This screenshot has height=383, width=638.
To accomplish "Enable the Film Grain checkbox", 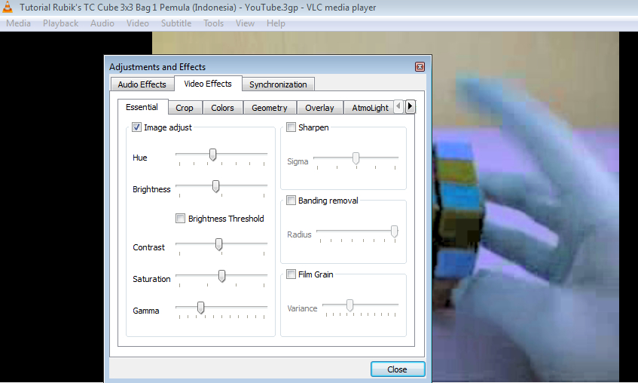I will click(291, 274).
